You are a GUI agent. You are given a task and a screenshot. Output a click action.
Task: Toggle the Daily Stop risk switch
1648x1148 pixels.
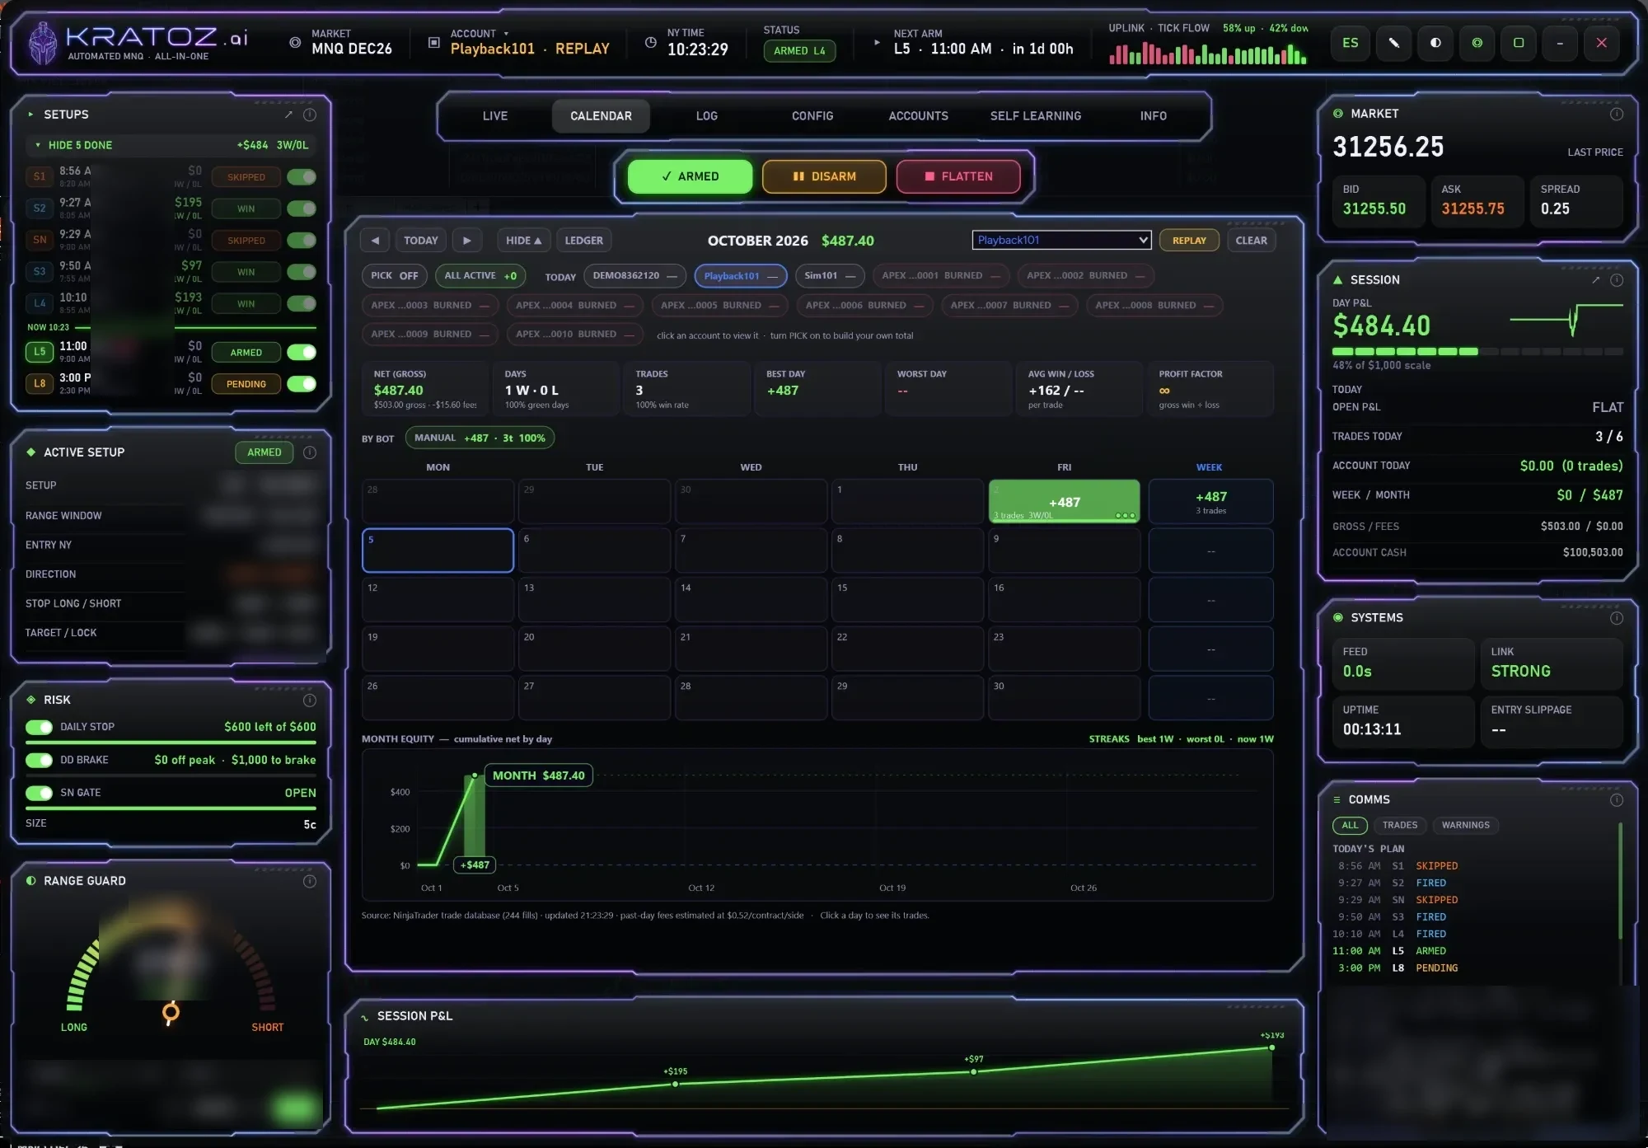[39, 727]
